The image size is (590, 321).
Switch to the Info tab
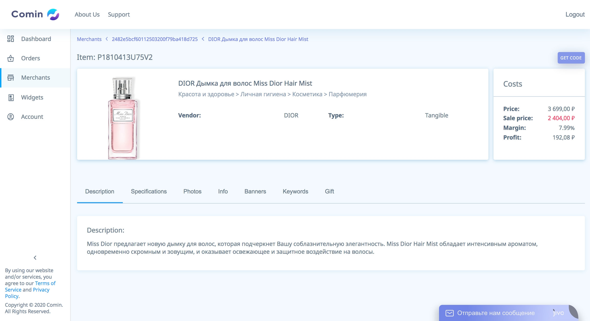(x=223, y=191)
